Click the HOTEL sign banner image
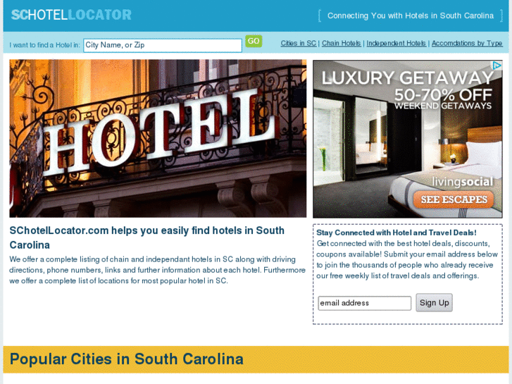 pyautogui.click(x=158, y=138)
